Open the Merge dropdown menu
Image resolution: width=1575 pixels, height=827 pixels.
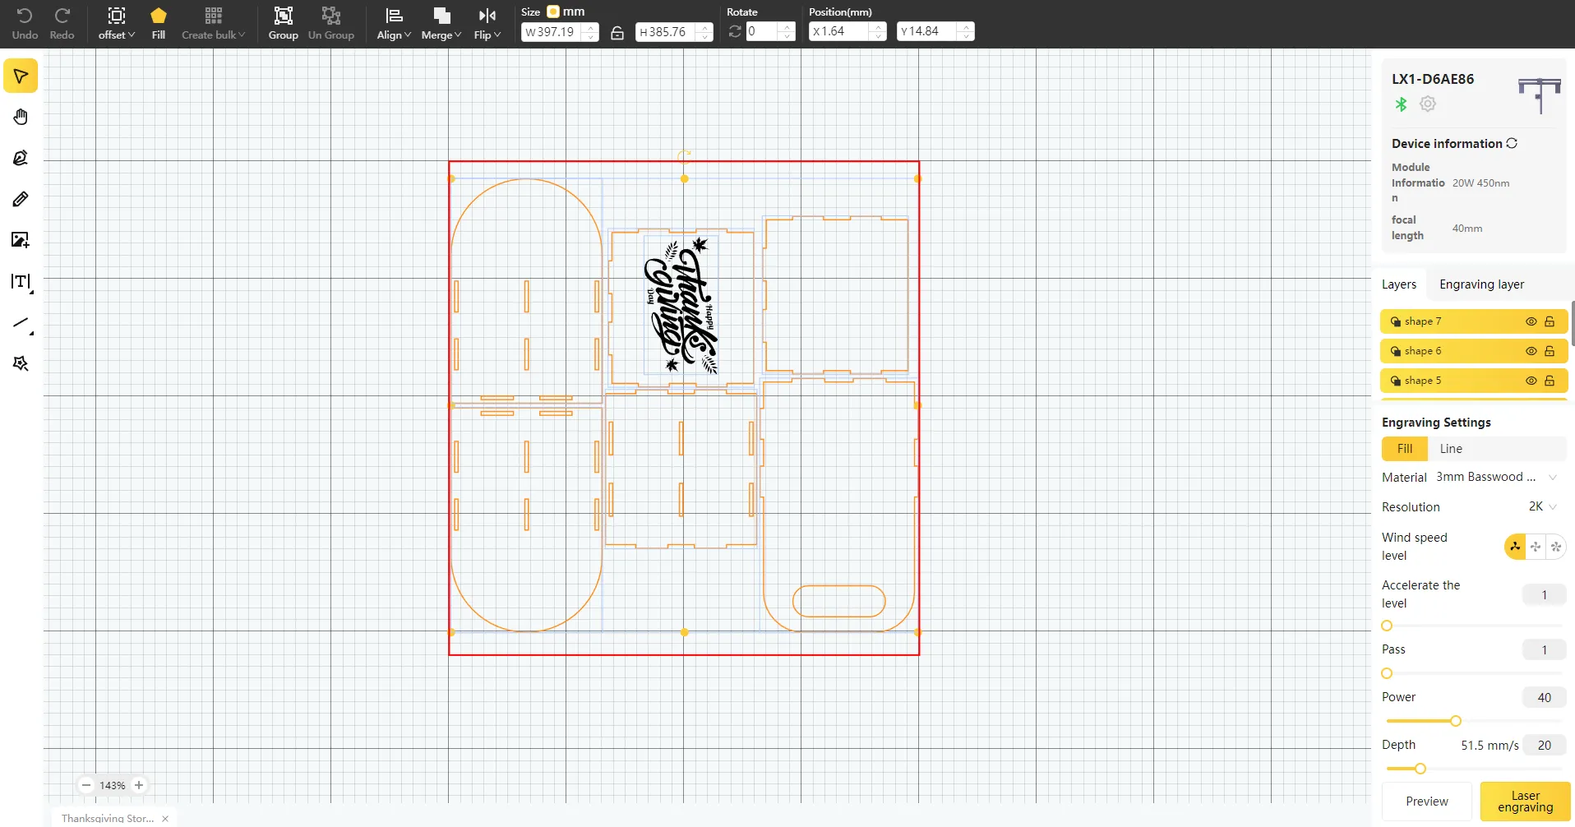(x=441, y=23)
